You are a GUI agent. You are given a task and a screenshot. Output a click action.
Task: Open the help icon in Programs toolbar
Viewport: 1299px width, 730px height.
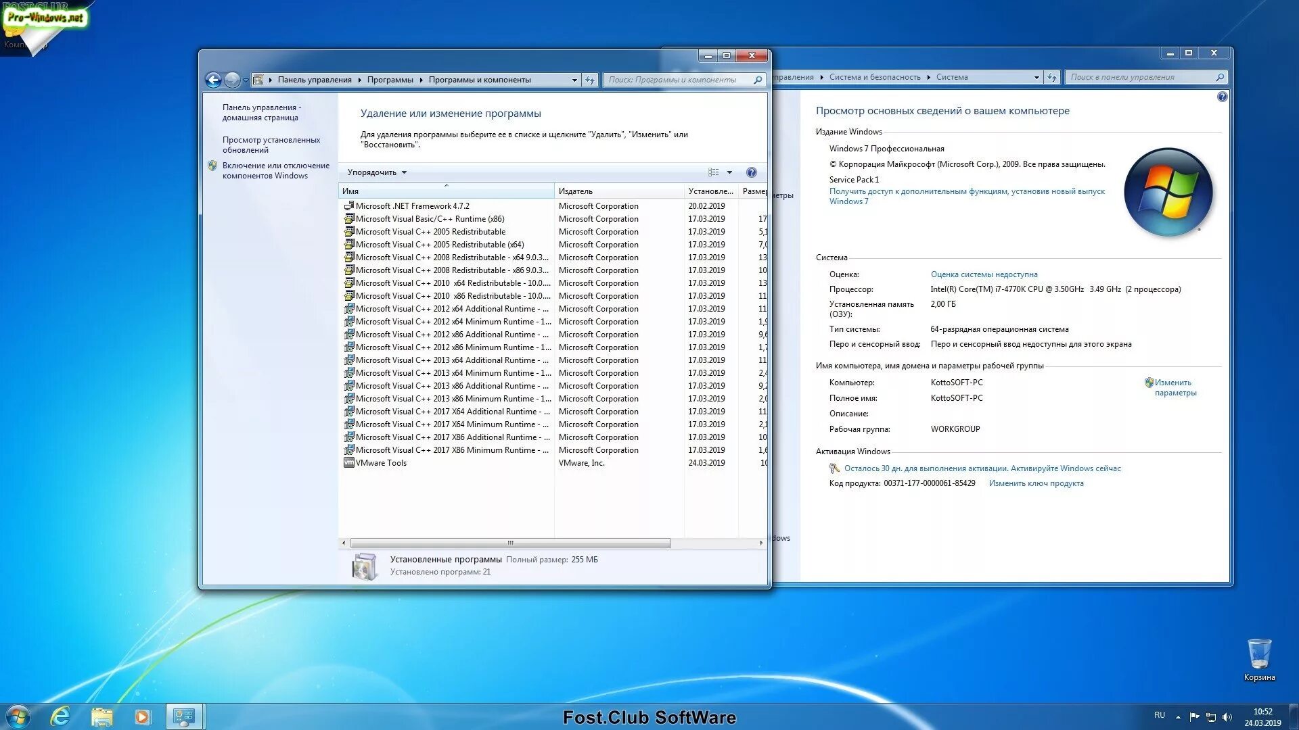(x=751, y=172)
